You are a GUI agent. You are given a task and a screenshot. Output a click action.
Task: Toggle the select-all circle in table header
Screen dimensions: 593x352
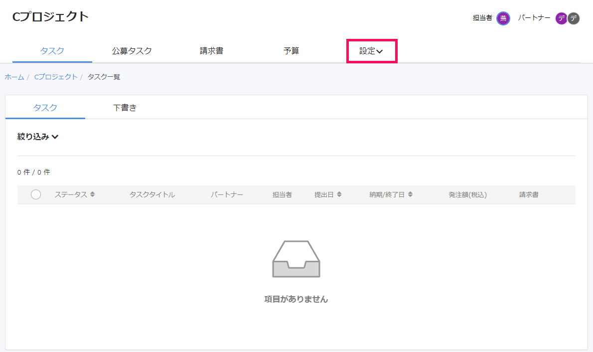tap(36, 194)
